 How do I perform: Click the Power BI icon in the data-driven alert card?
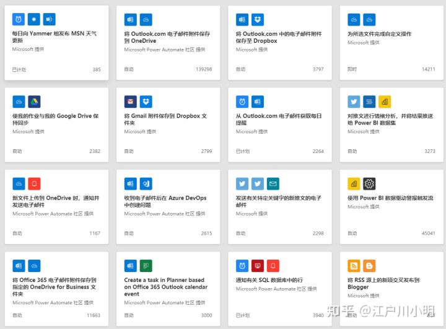(354, 183)
